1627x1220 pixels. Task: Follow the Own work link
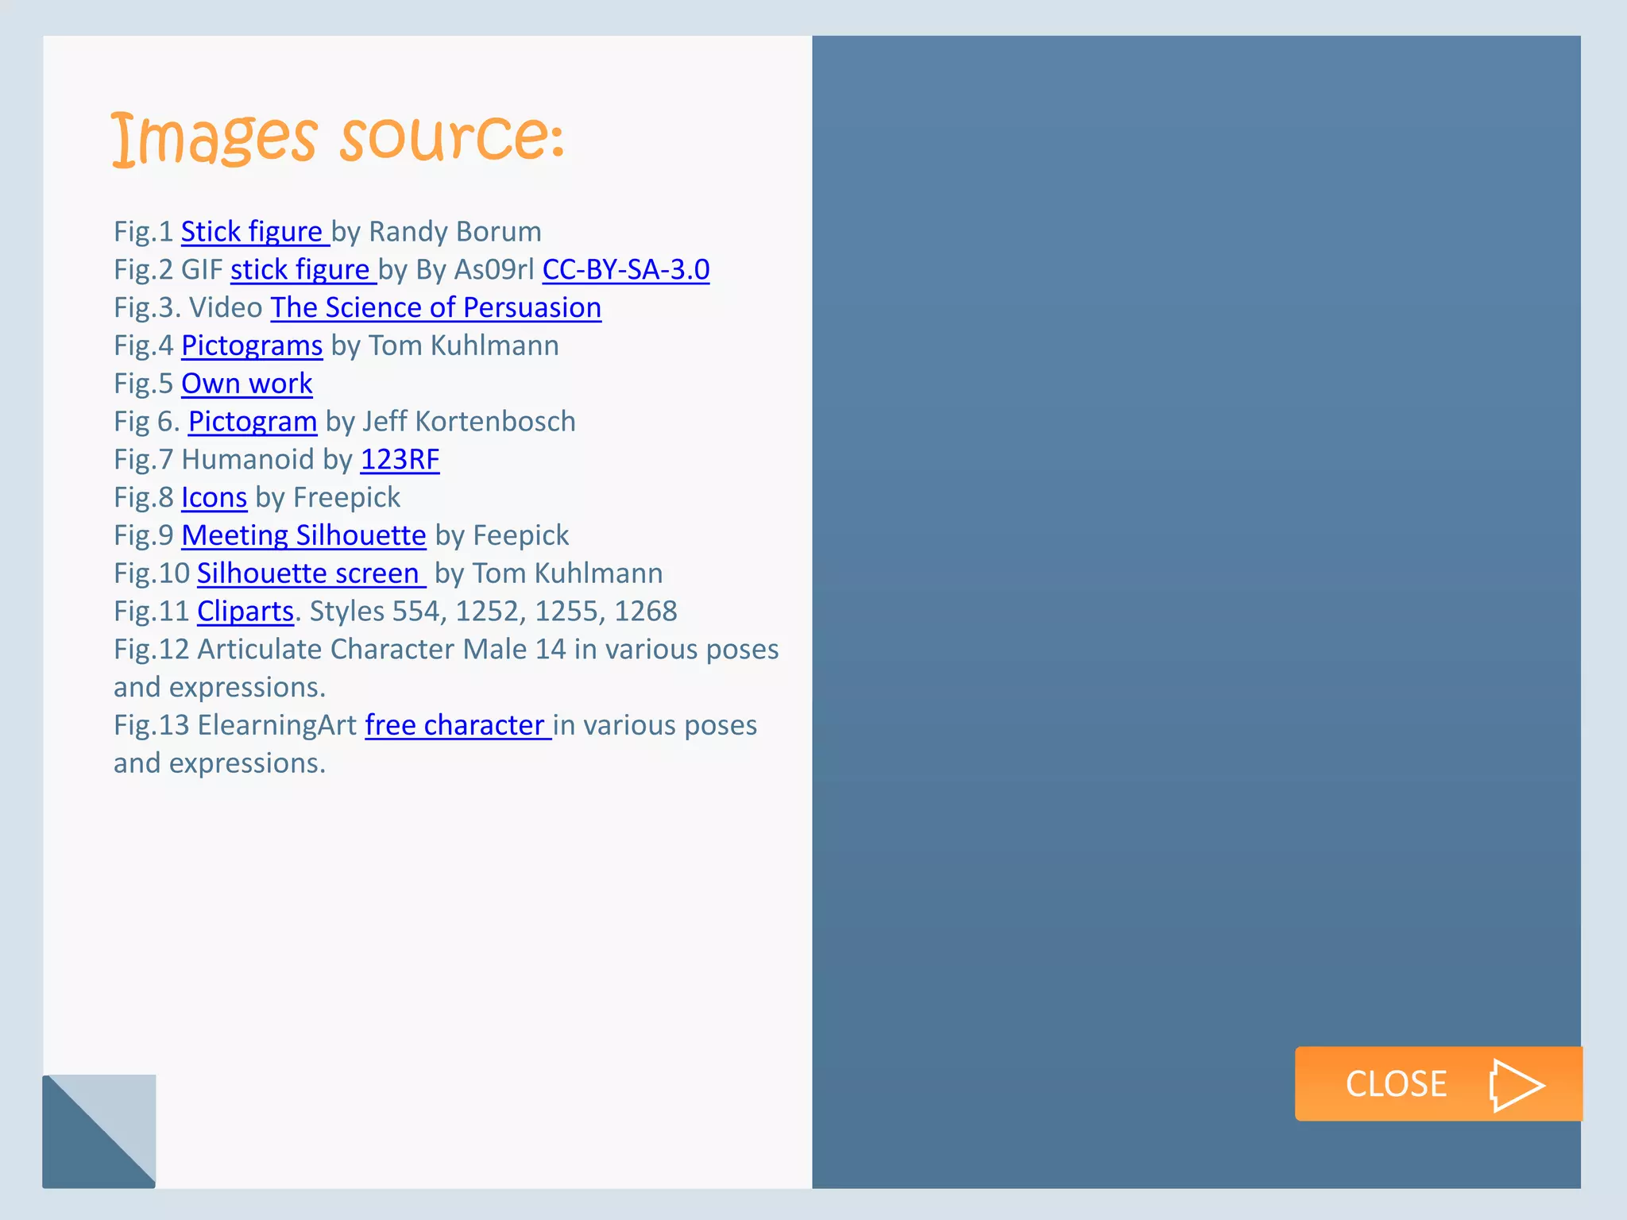[x=247, y=384]
